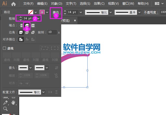Screen dimensions: 166x115
Task: Select the round join 边角 icon
Action: coord(27,32)
